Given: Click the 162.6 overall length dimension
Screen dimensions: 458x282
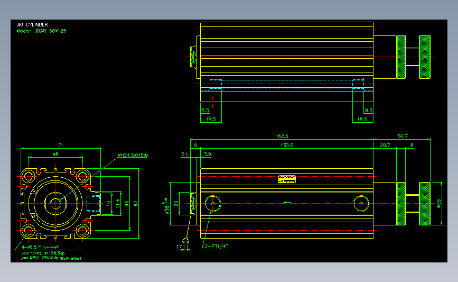Looking at the screenshot, I should [282, 137].
